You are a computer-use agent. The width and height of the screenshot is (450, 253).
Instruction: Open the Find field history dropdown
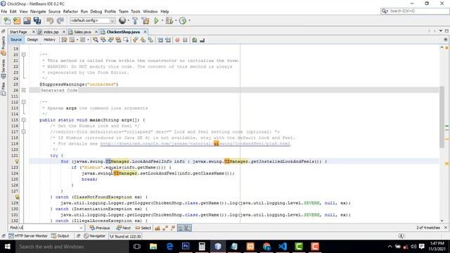[x=81, y=228]
